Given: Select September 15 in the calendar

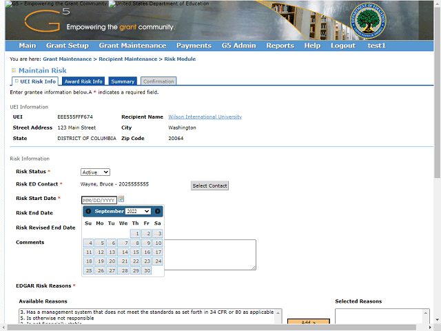Looking at the screenshot, I should click(x=135, y=252).
